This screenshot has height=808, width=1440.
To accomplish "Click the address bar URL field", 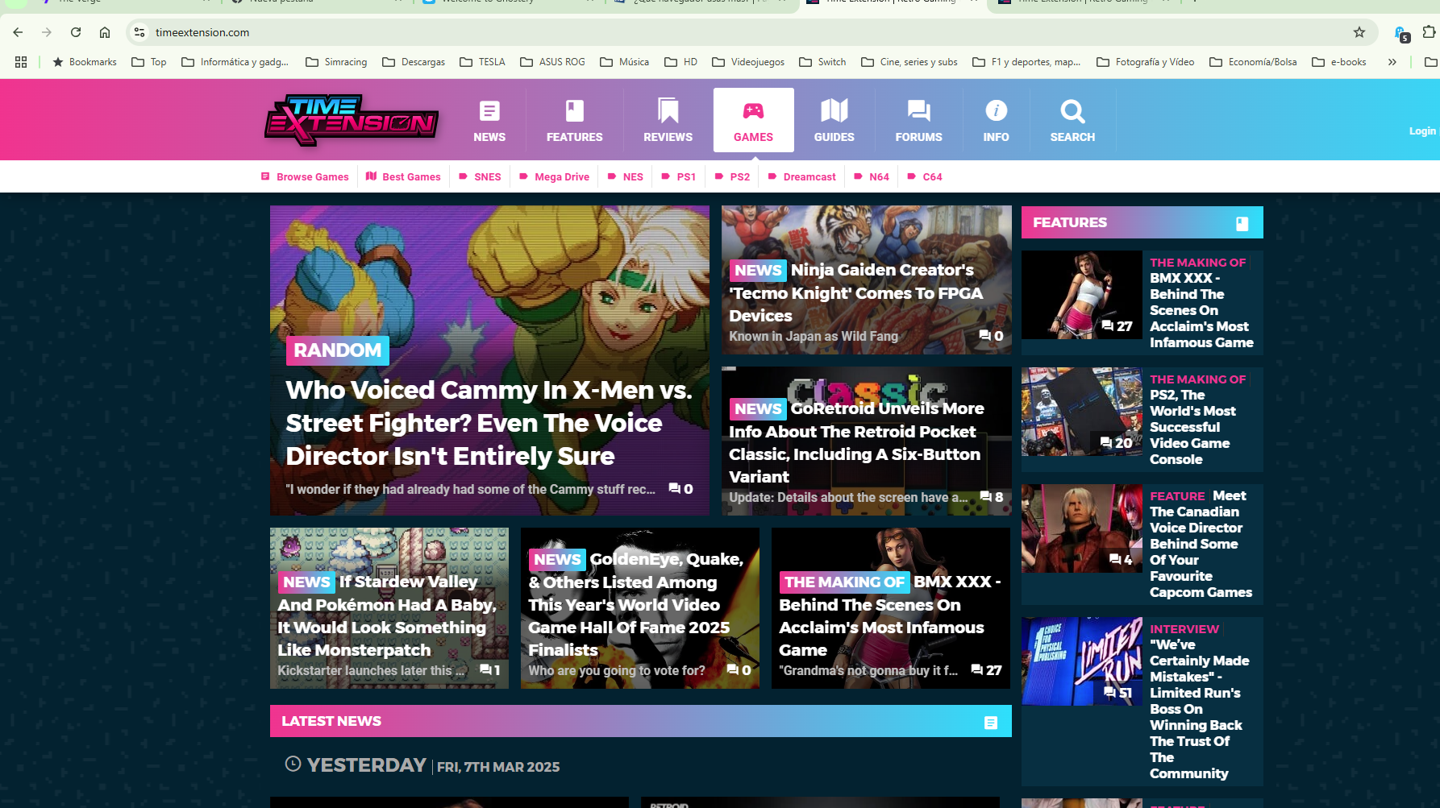I will pos(750,32).
